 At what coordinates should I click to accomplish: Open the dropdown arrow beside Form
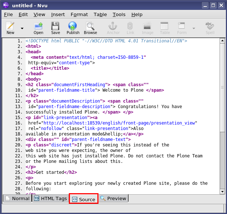(x=194, y=28)
